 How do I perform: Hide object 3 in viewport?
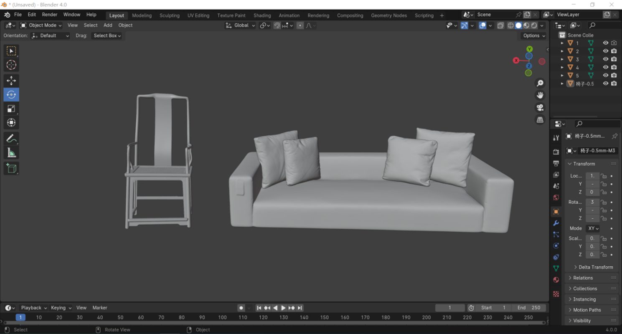click(606, 59)
